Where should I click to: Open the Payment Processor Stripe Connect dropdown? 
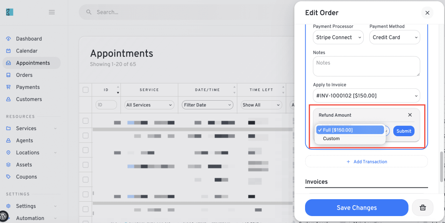coord(338,37)
